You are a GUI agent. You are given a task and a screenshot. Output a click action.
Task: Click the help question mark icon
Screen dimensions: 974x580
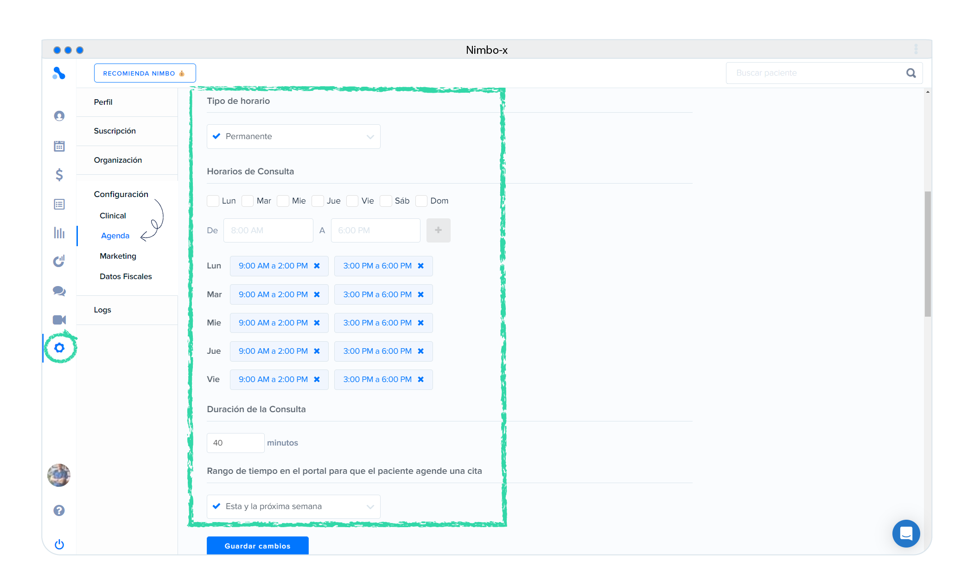point(59,510)
